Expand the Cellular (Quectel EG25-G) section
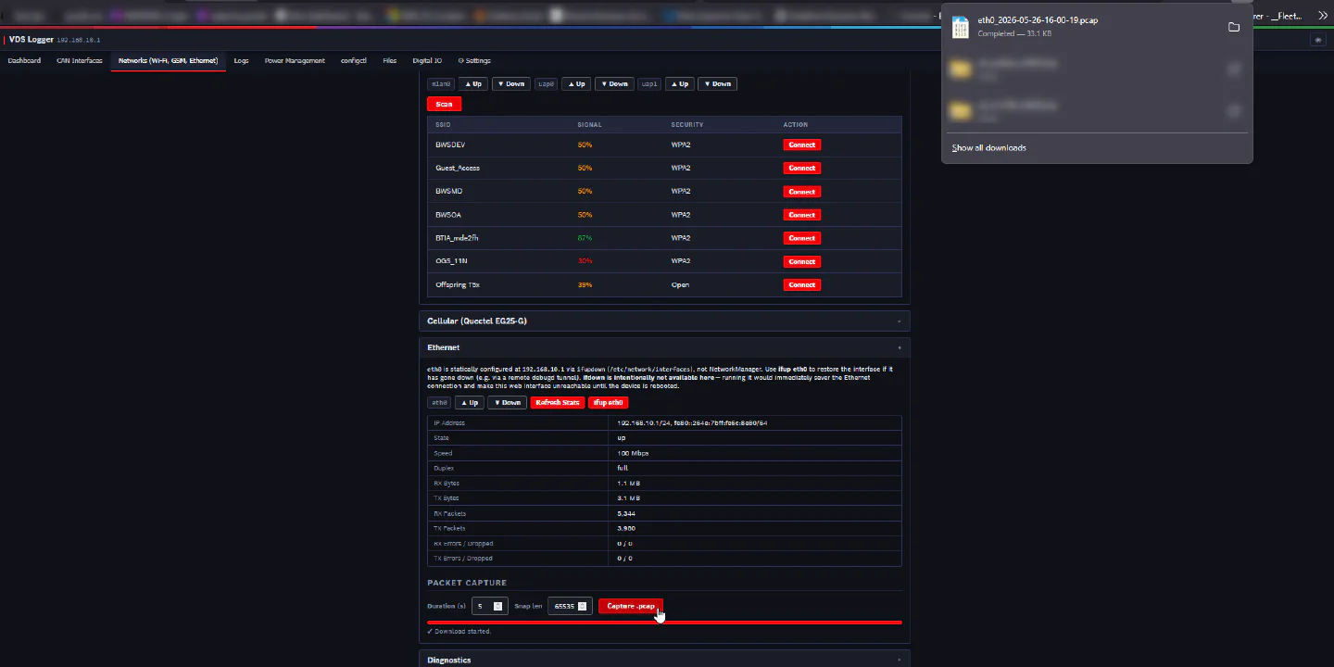 pyautogui.click(x=664, y=321)
